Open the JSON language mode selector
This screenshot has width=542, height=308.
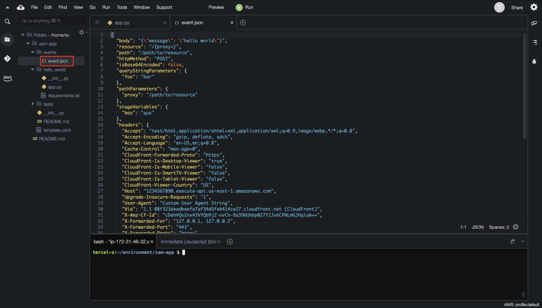pos(478,227)
